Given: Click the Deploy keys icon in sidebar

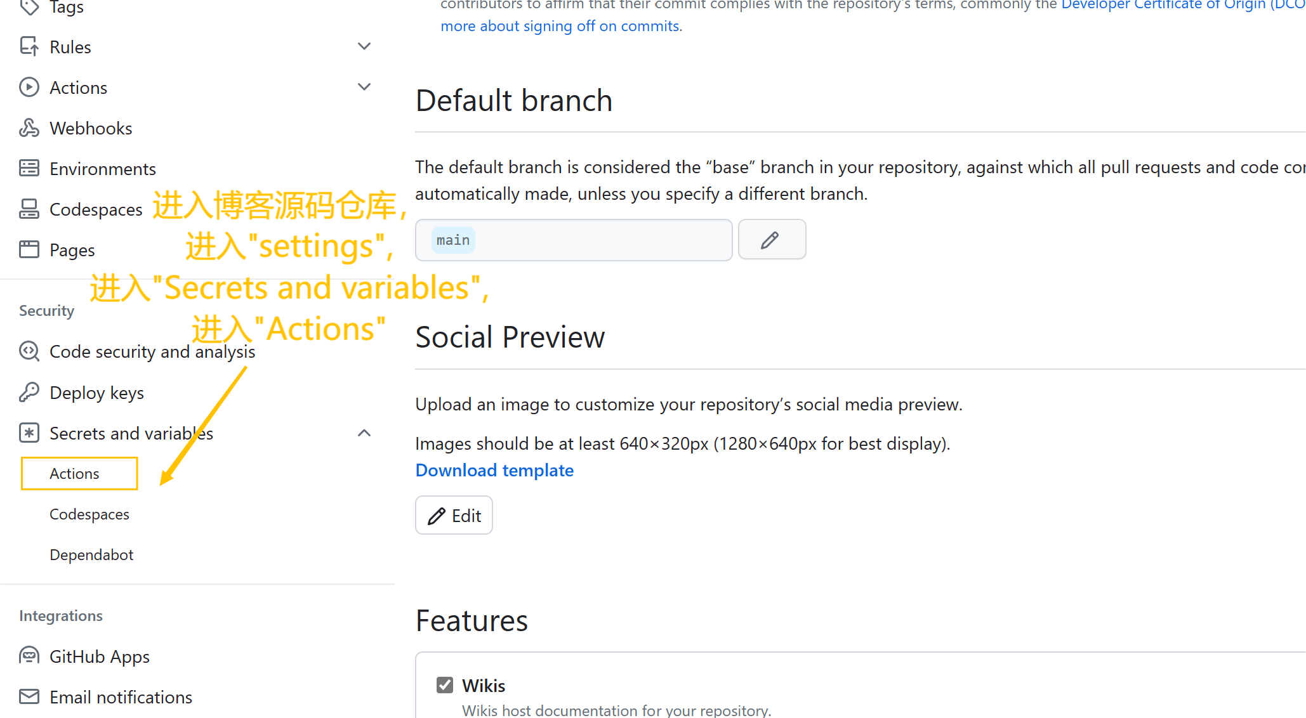Looking at the screenshot, I should (x=30, y=393).
